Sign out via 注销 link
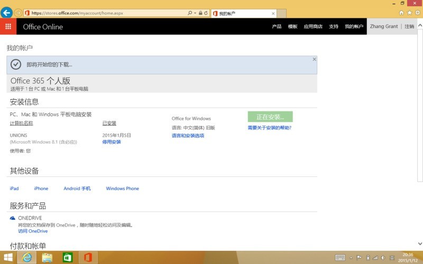The image size is (423, 264). pyautogui.click(x=409, y=26)
